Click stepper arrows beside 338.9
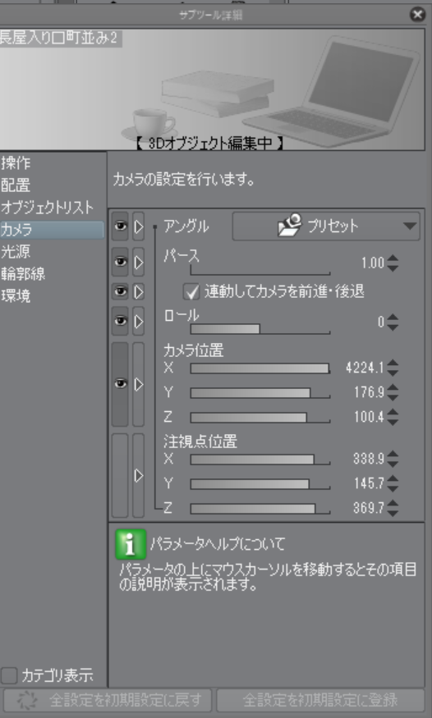432x718 pixels. (x=393, y=459)
